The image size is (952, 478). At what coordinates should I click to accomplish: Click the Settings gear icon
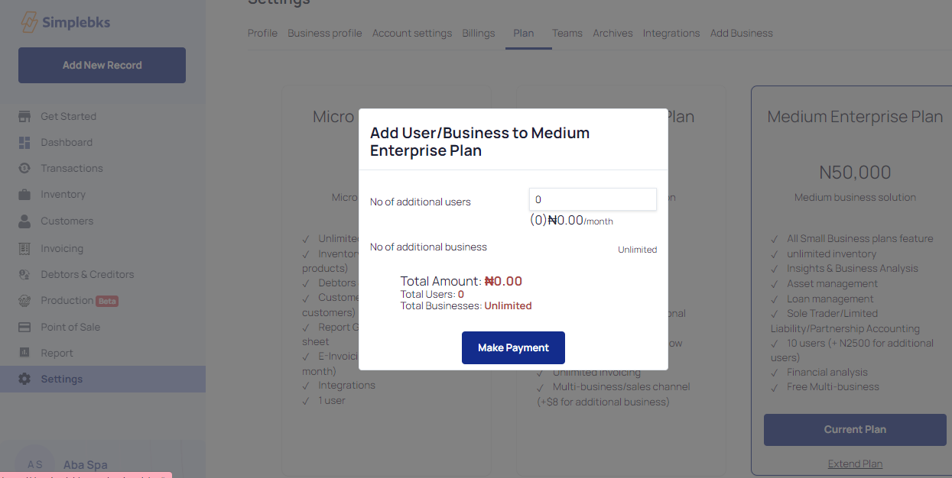pos(24,379)
